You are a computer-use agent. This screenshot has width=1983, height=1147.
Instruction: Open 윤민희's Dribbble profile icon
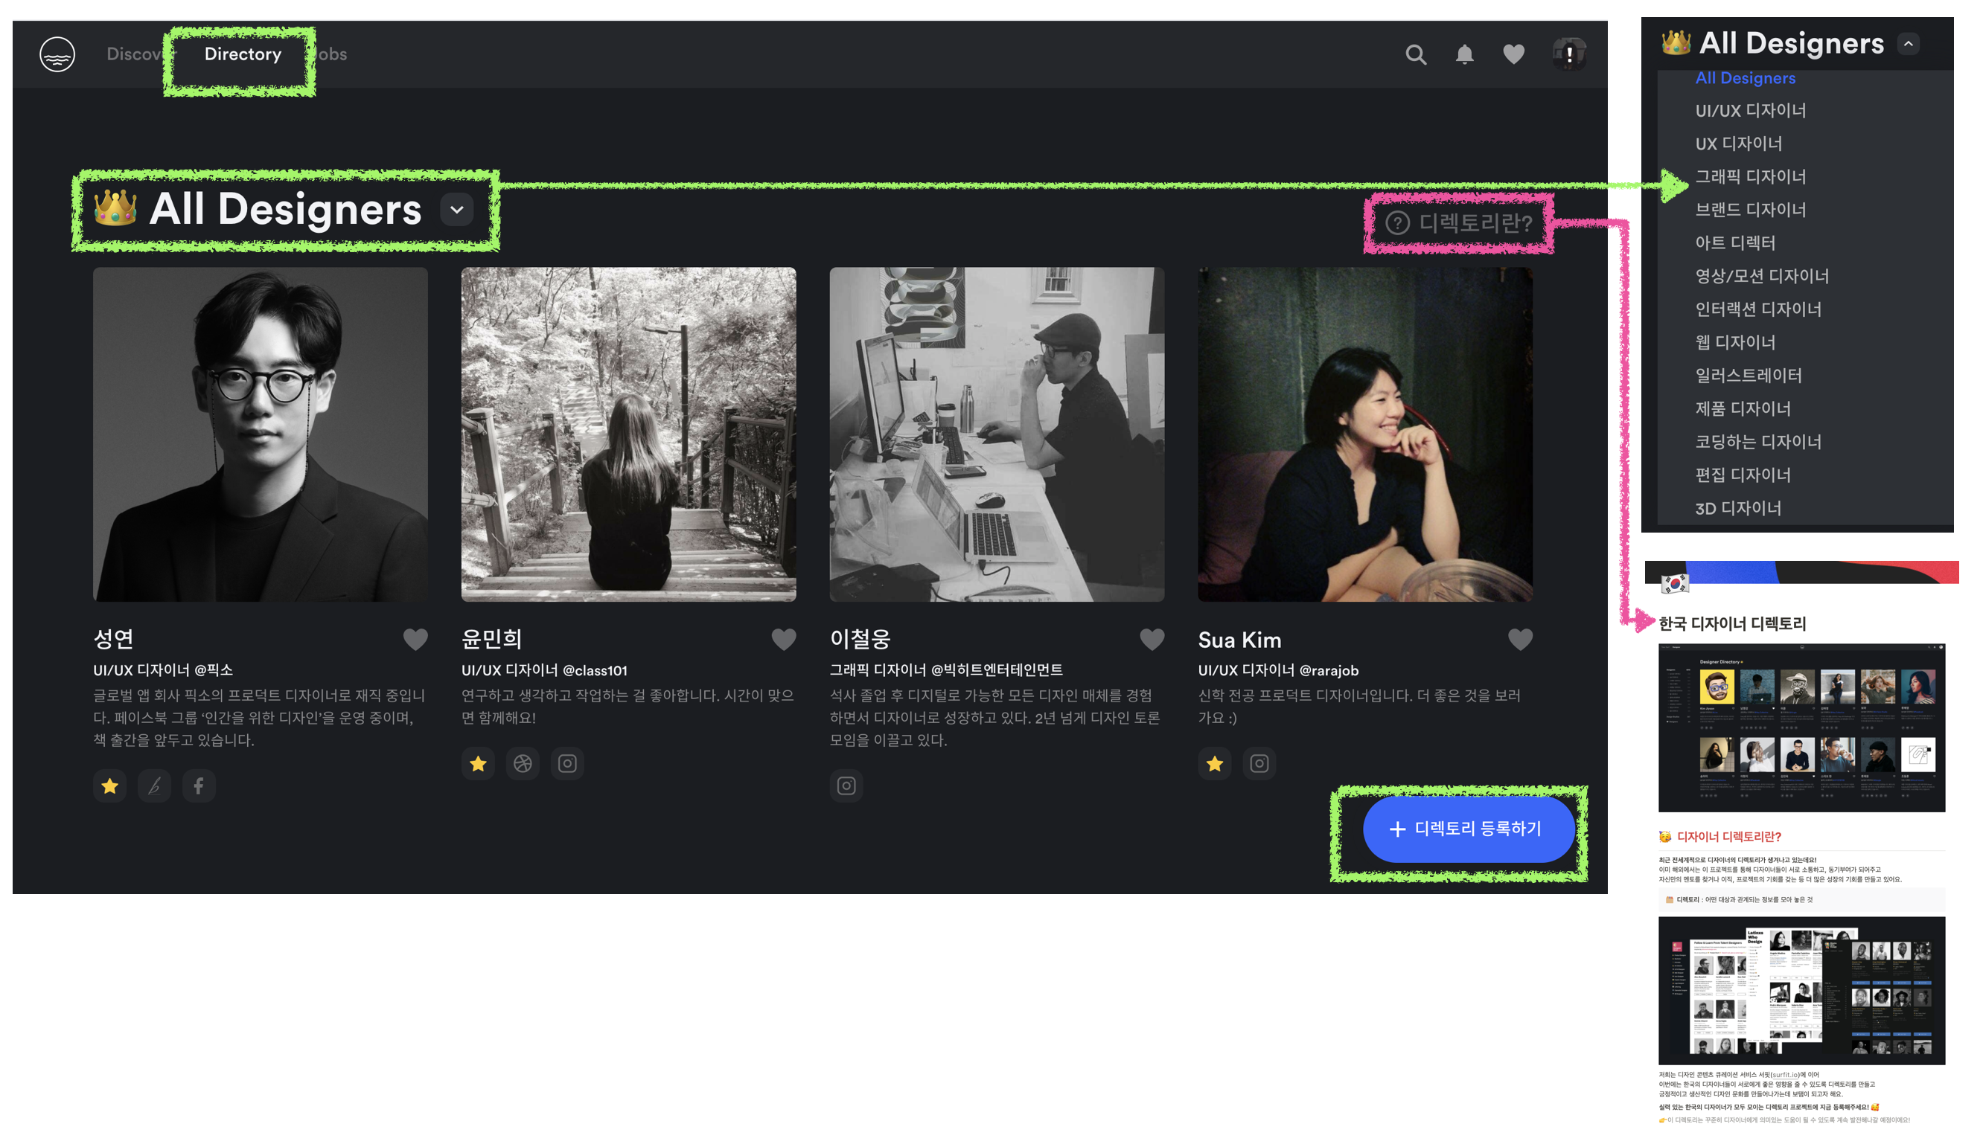point(523,763)
